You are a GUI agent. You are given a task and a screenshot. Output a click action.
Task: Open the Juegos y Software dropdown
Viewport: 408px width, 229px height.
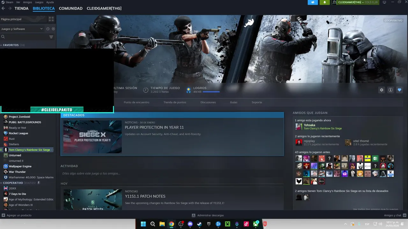(22, 29)
